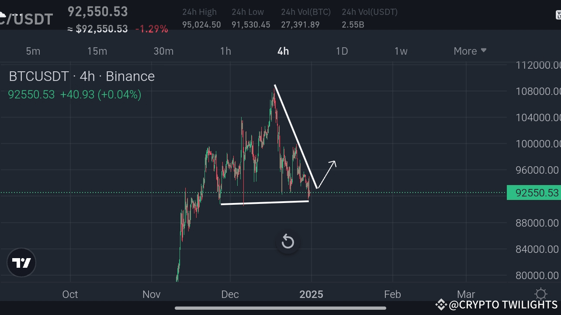Switch to the 5m timeframe tab

33,51
